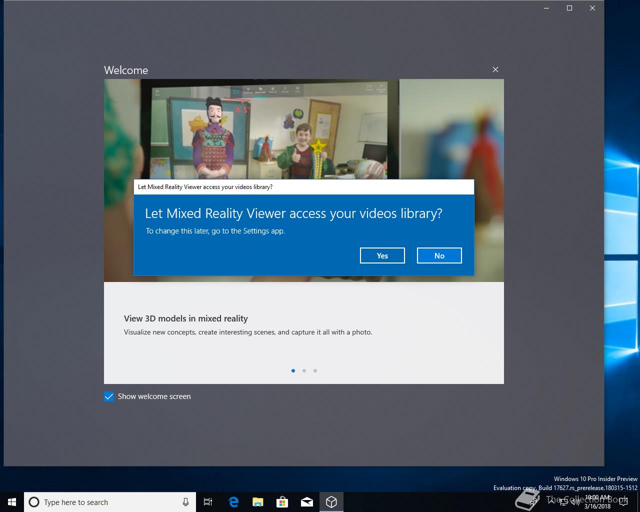Open the Windows Start menu

[x=12, y=502]
